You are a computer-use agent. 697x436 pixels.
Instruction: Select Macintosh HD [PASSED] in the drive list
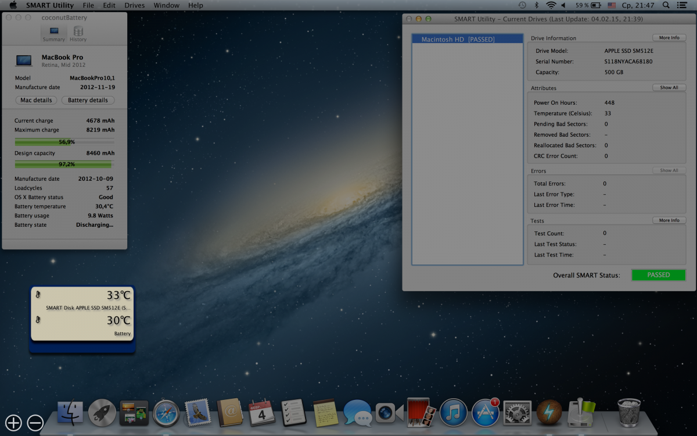[x=468, y=39]
